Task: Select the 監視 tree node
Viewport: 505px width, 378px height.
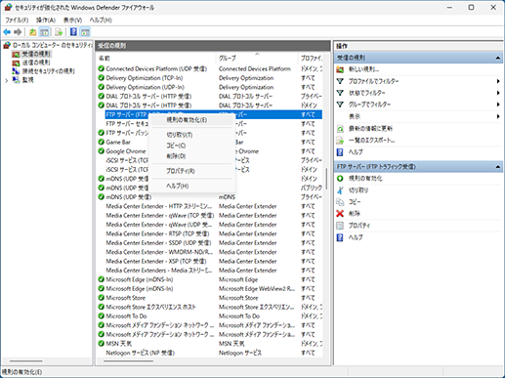Action: (27, 80)
